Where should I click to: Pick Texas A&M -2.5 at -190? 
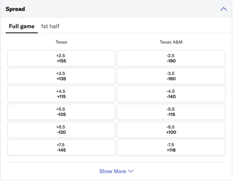[171, 58]
